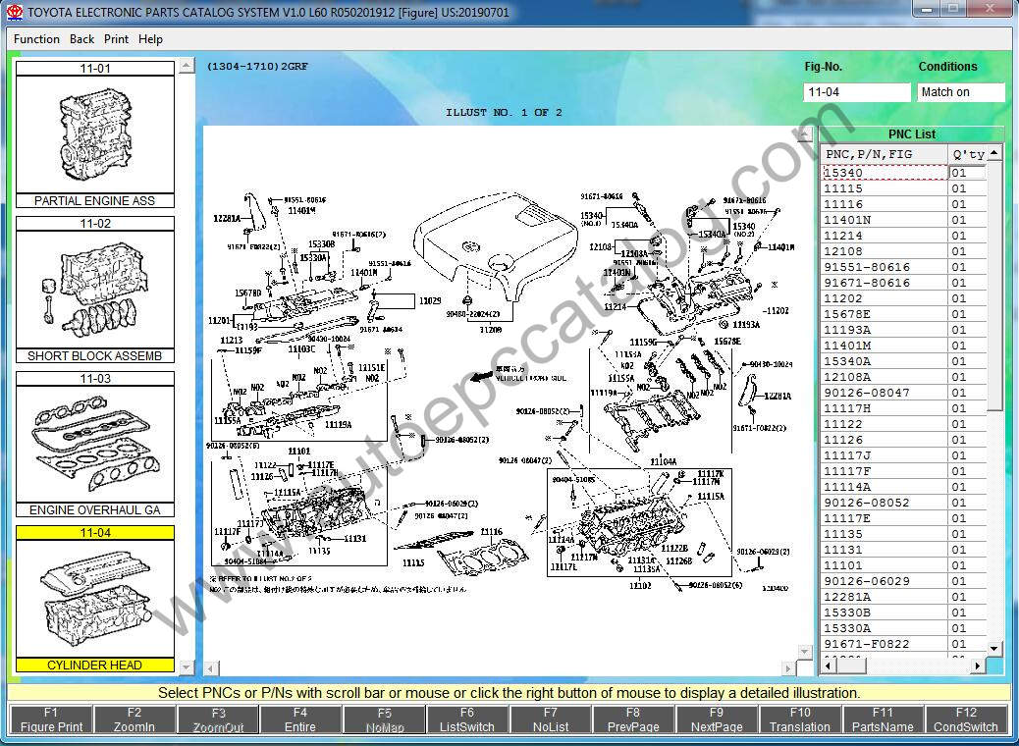The width and height of the screenshot is (1019, 746).
Task: Click thumbnail panel scroll up arrow
Action: click(x=187, y=66)
